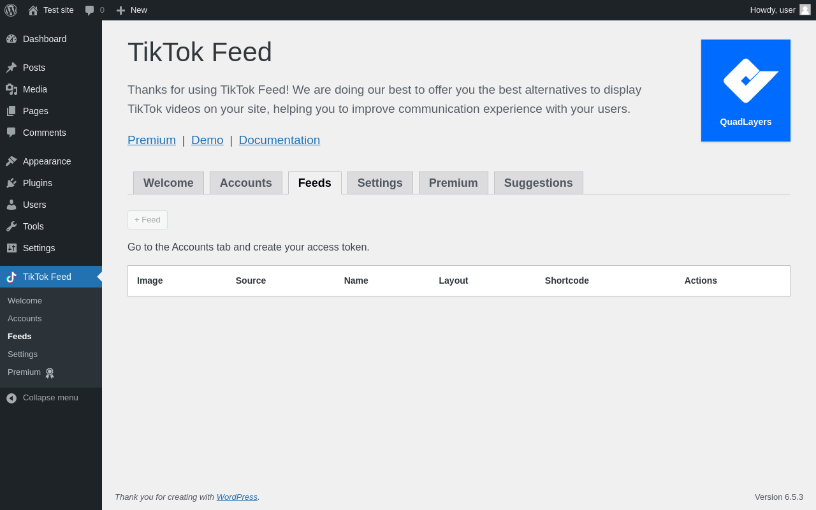
Task: Switch to the Suggestions tab
Action: tap(539, 183)
